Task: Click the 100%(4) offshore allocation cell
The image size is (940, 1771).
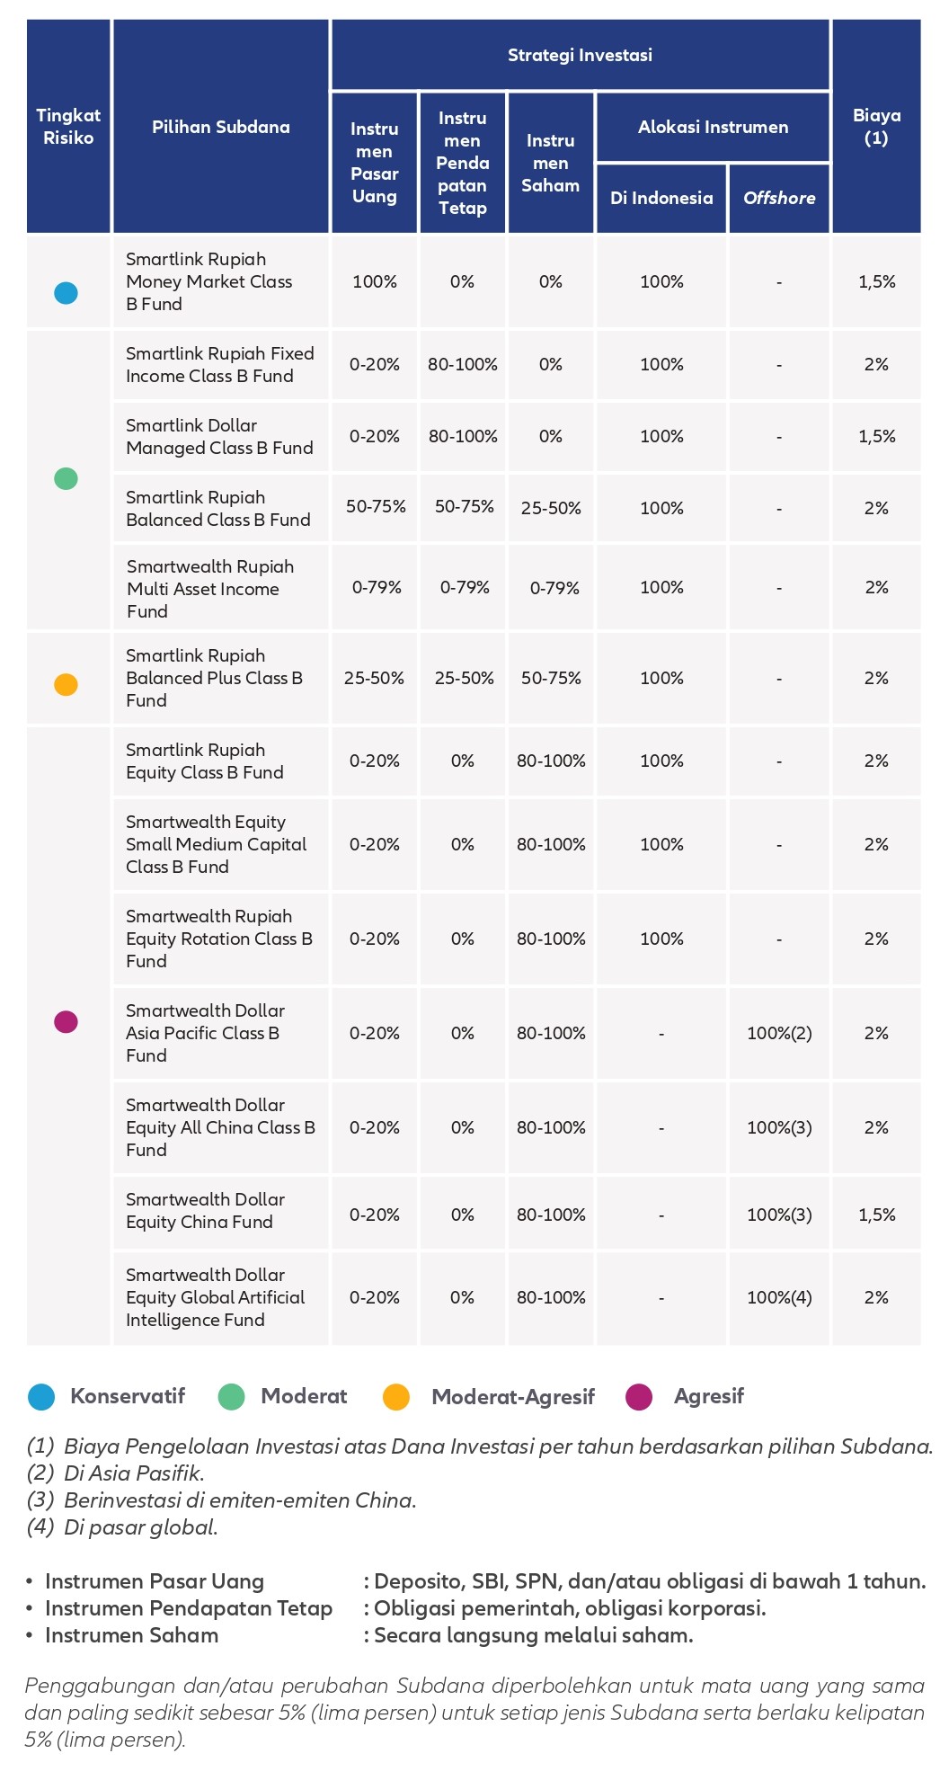Action: coord(779,1298)
